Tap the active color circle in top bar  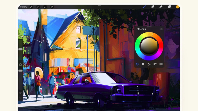[x=177, y=7]
